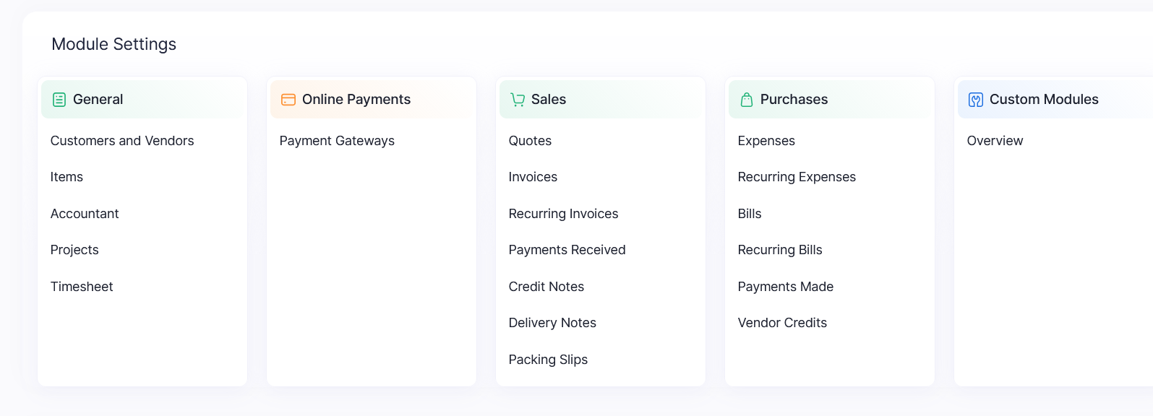1153x416 pixels.
Task: Open Timesheet module settings
Action: [x=82, y=287]
